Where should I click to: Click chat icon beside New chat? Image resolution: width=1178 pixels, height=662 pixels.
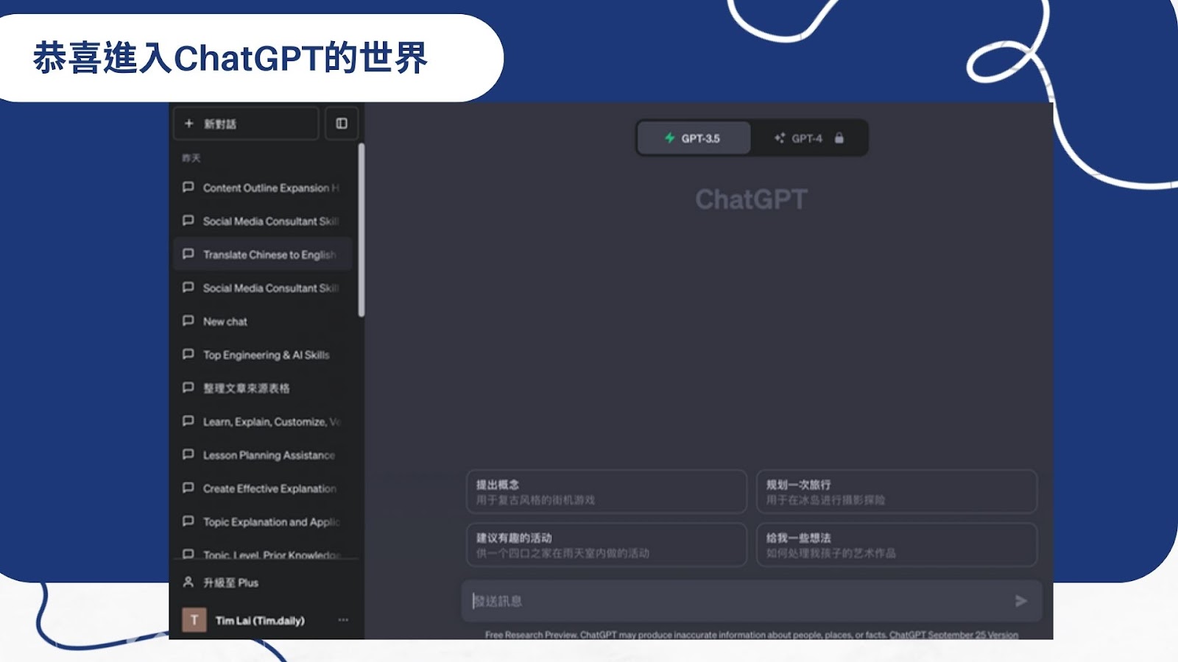pos(188,321)
